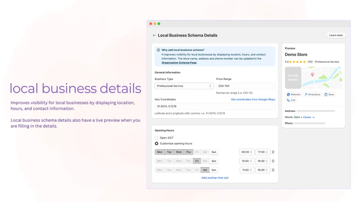Open the Organization Schema Page link
359x202 pixels.
pyautogui.click(x=179, y=62)
